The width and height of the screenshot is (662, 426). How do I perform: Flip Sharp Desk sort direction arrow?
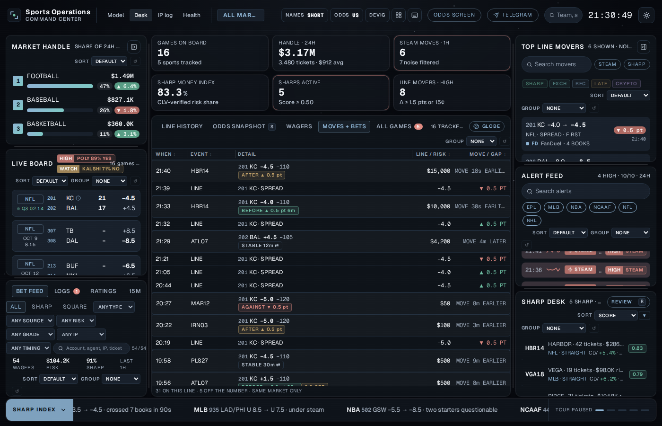click(645, 315)
